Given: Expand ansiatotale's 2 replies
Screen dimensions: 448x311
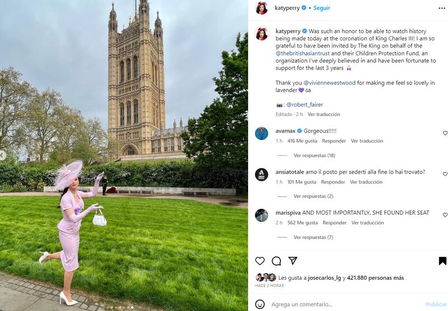Looking at the screenshot, I should click(x=313, y=197).
